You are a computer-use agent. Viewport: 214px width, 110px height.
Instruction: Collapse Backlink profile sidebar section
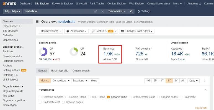click(13, 47)
